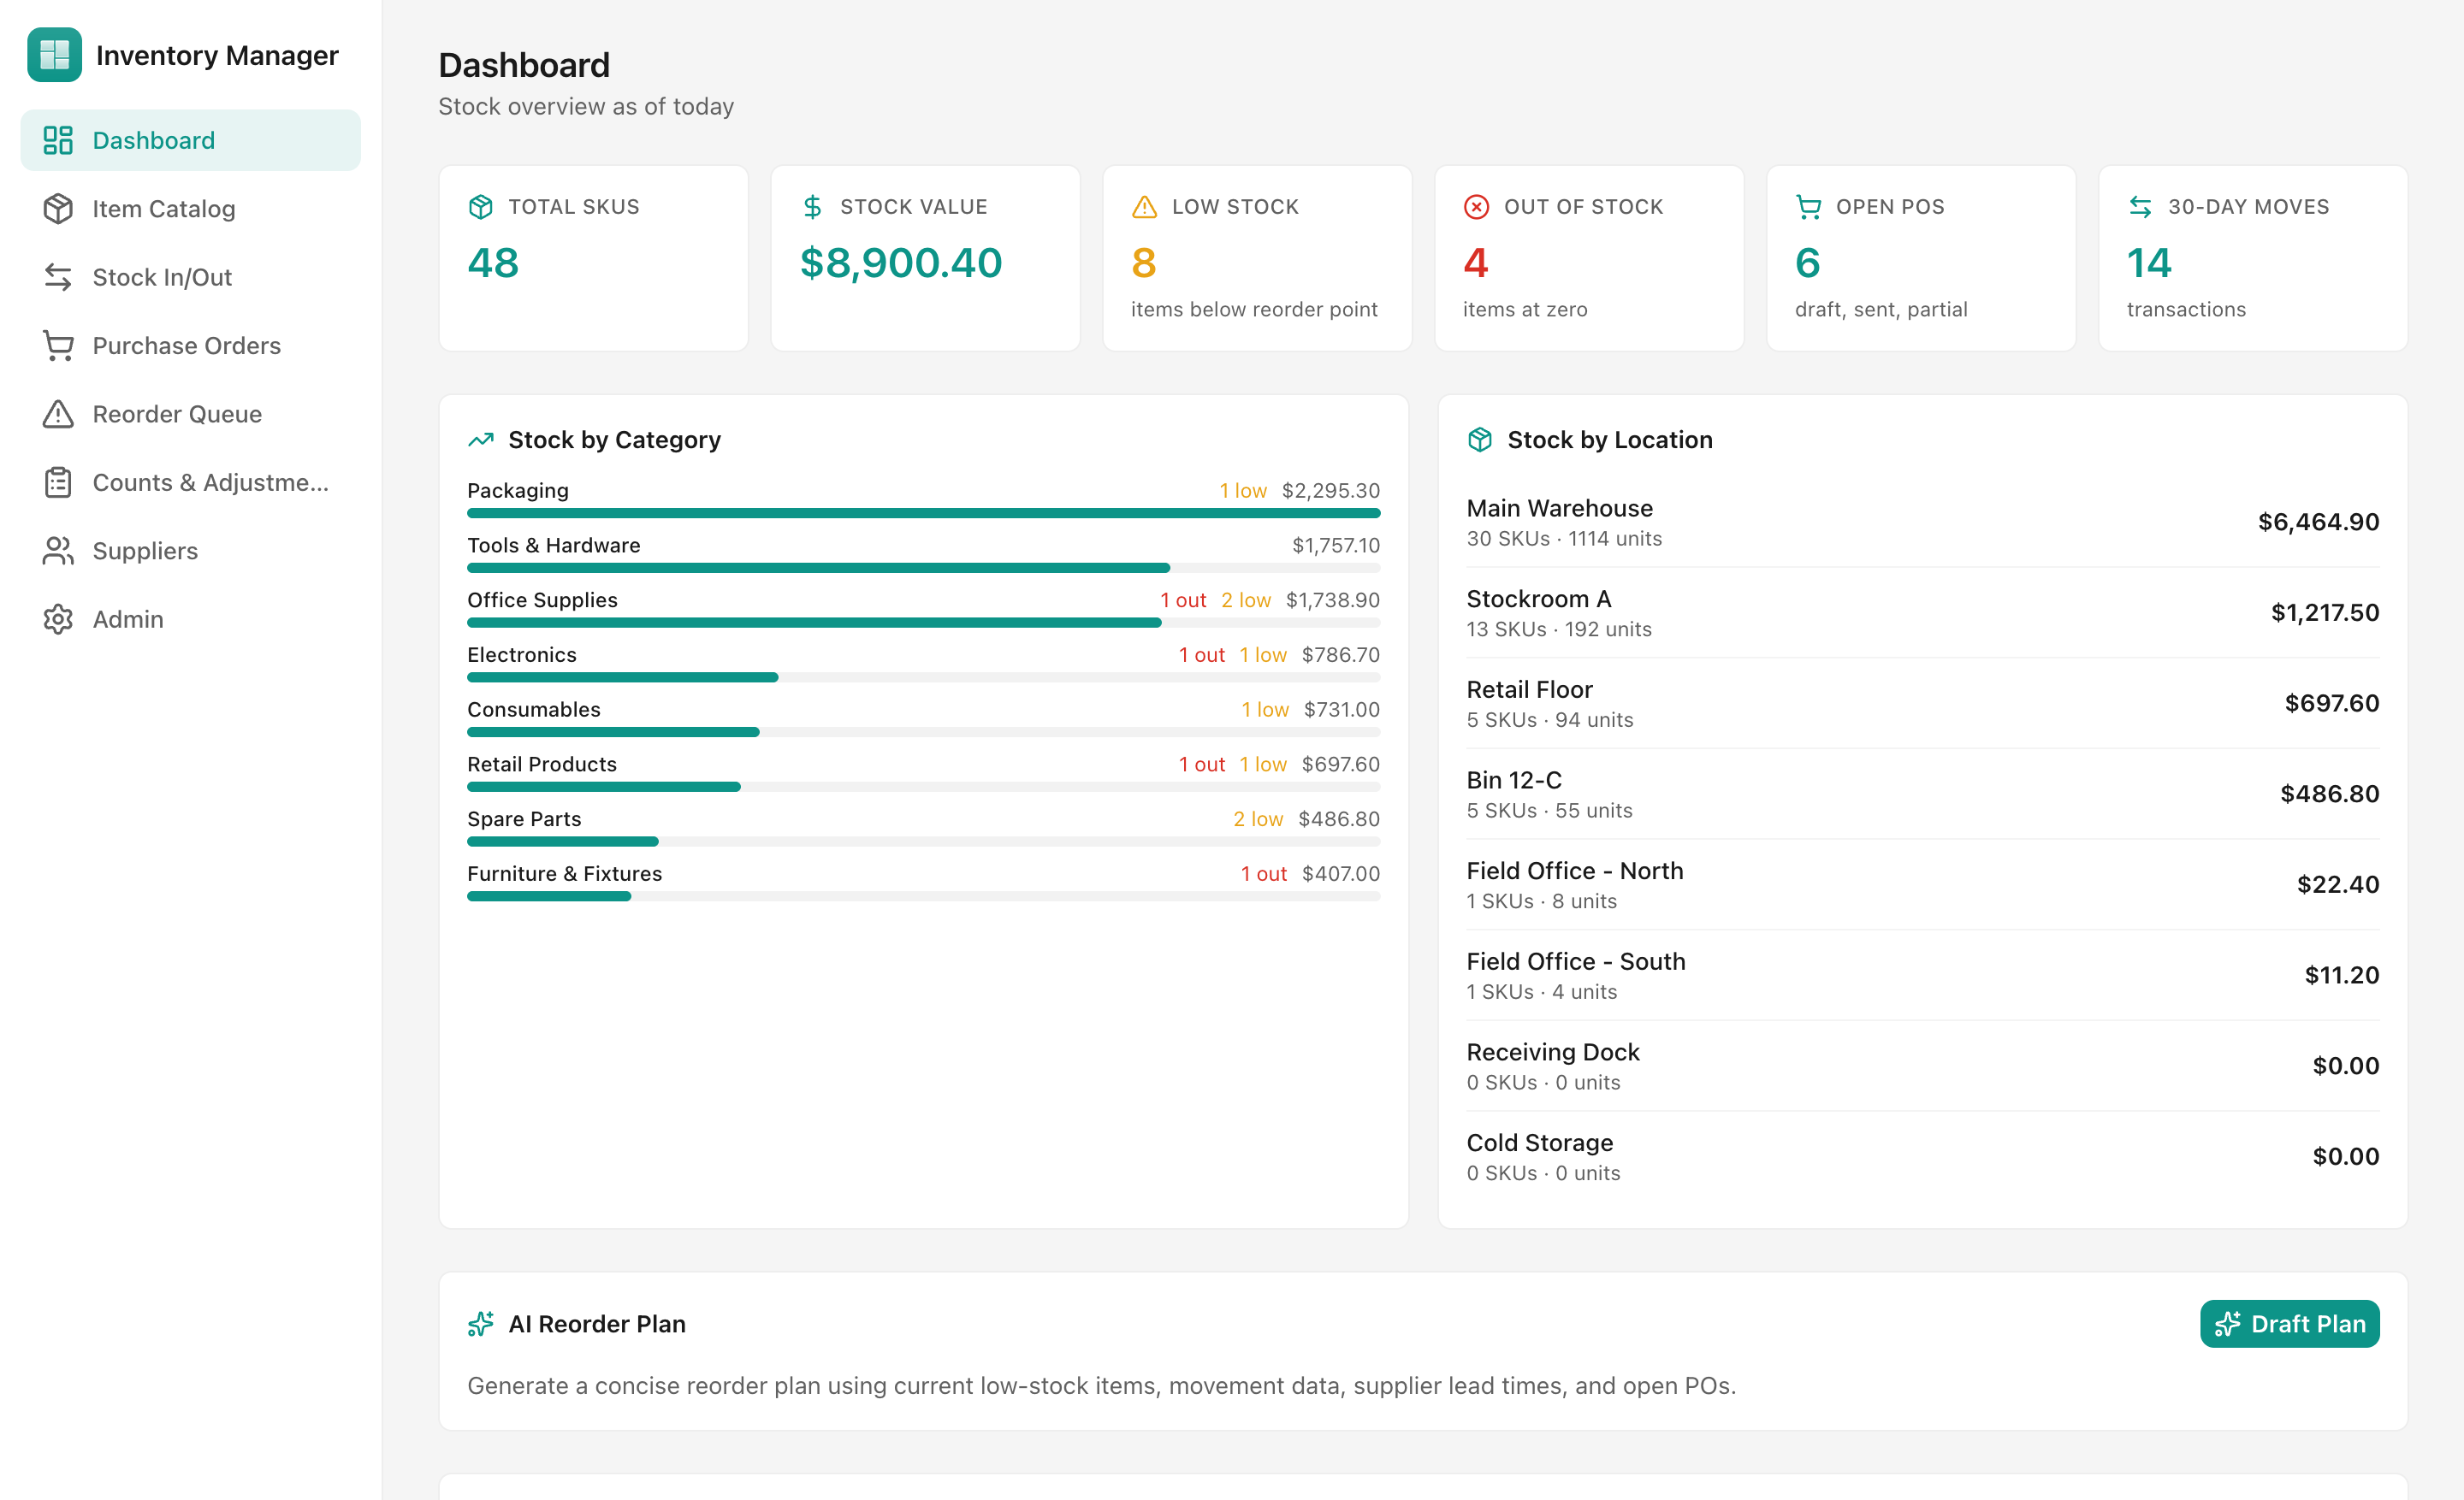This screenshot has height=1500, width=2464.
Task: Click the Bin 12-C location name
Action: 1514,781
